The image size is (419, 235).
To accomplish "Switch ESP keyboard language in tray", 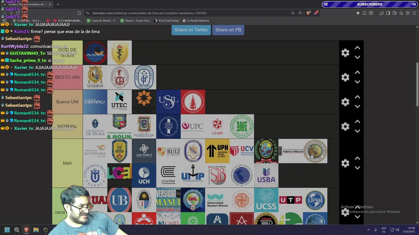I will [384, 230].
